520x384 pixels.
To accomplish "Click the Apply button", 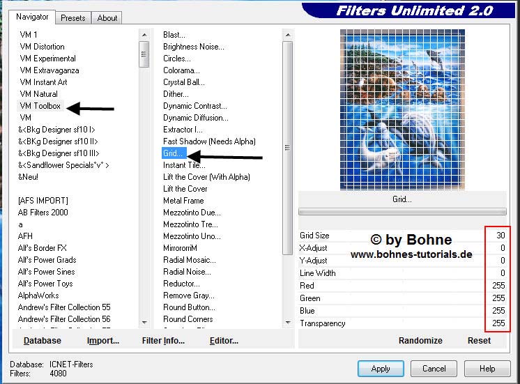I will tap(381, 369).
